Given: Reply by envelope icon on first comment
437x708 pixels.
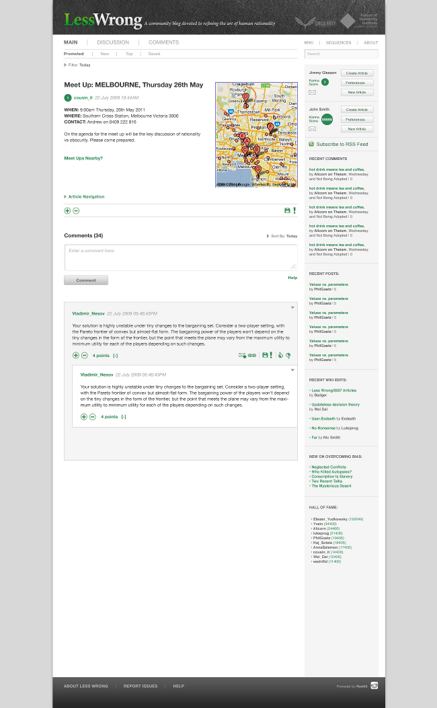Looking at the screenshot, I should [x=242, y=355].
